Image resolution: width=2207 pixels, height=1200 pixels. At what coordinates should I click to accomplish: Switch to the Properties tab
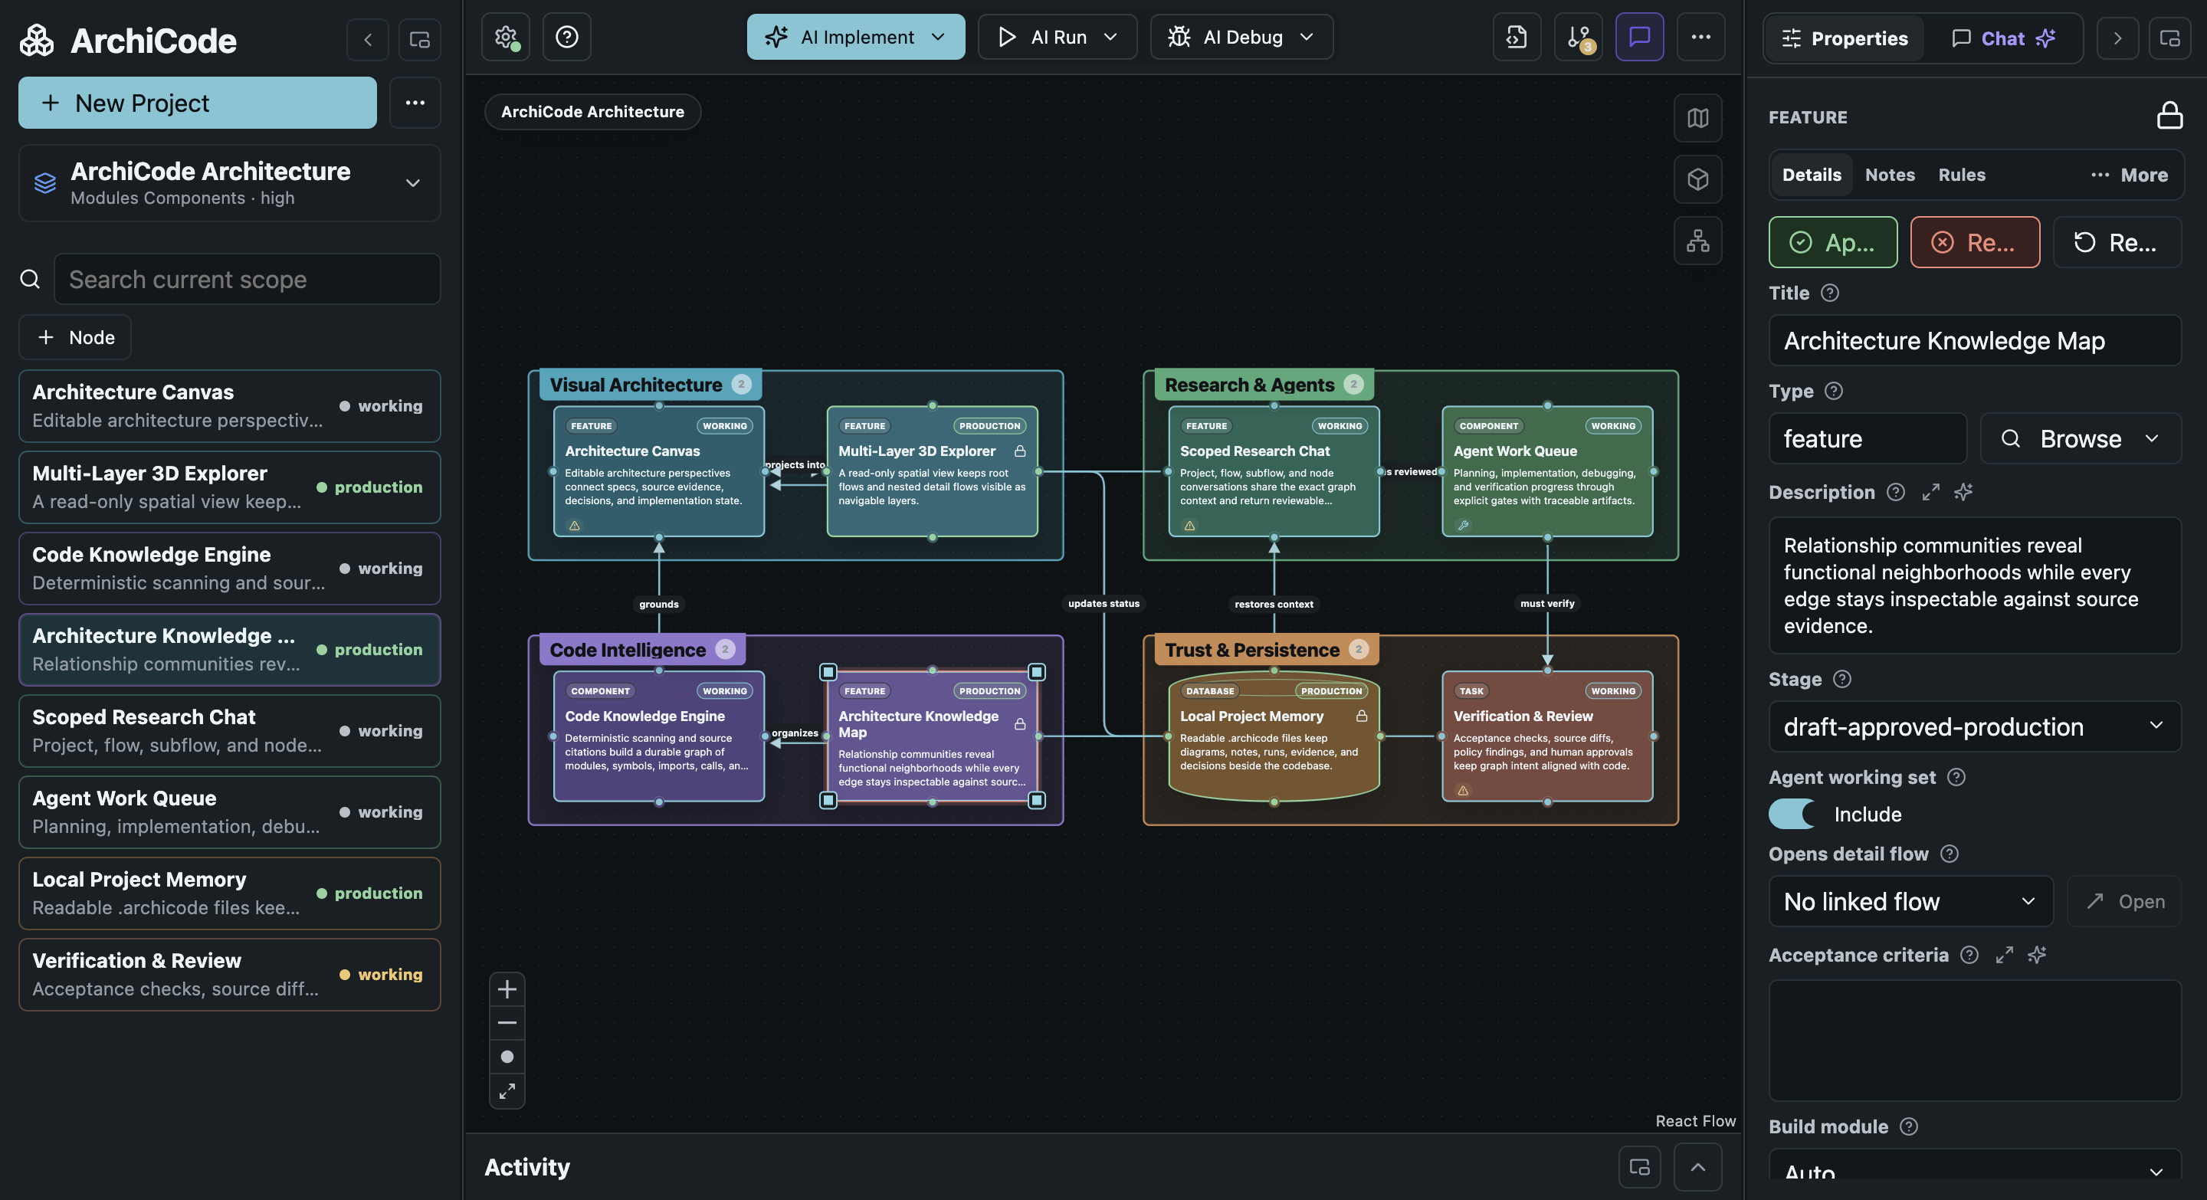(x=1845, y=38)
